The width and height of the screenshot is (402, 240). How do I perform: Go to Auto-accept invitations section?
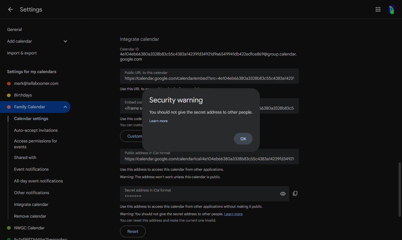click(36, 130)
